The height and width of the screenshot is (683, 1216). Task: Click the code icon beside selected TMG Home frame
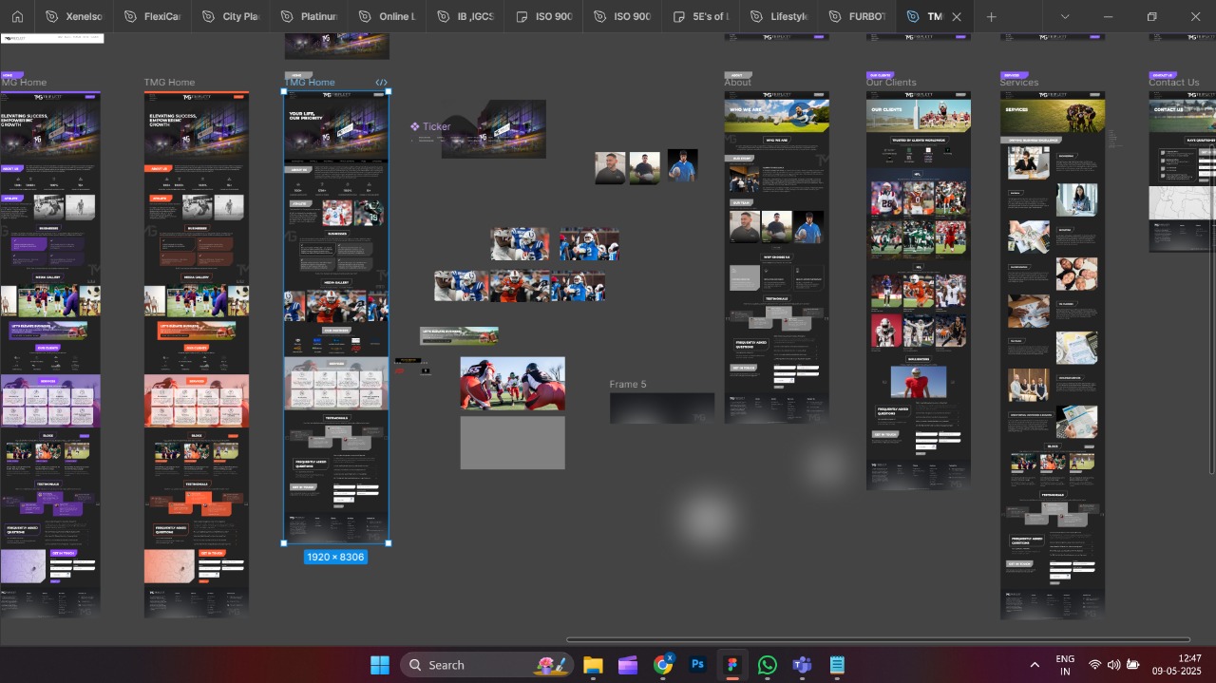coord(381,83)
